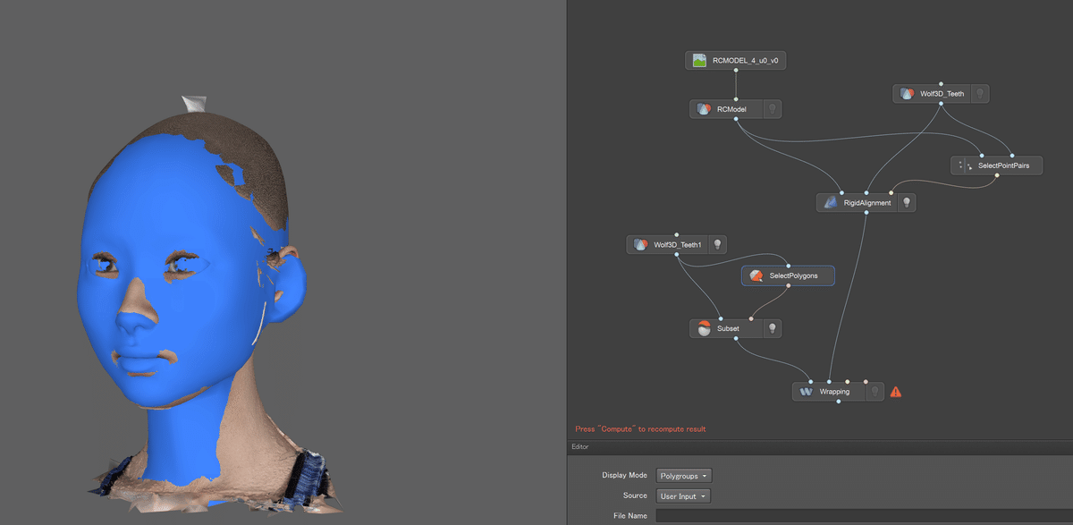Toggle the Wolf3D_Teeth visibility light bulb

(980, 93)
